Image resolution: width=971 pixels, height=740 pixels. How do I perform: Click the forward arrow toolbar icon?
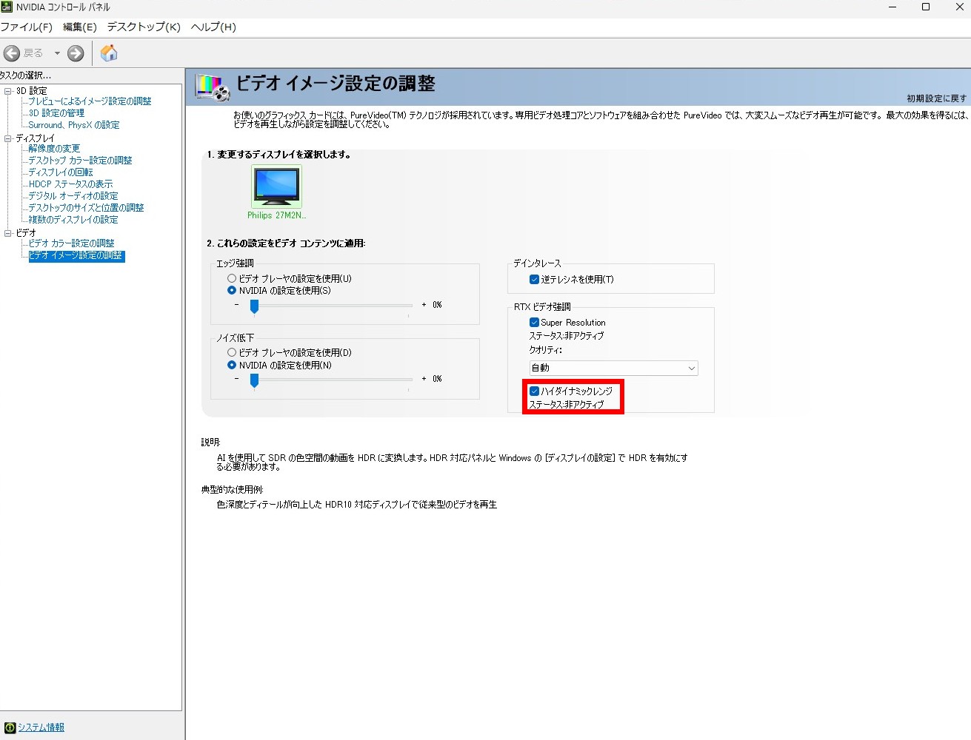point(76,53)
